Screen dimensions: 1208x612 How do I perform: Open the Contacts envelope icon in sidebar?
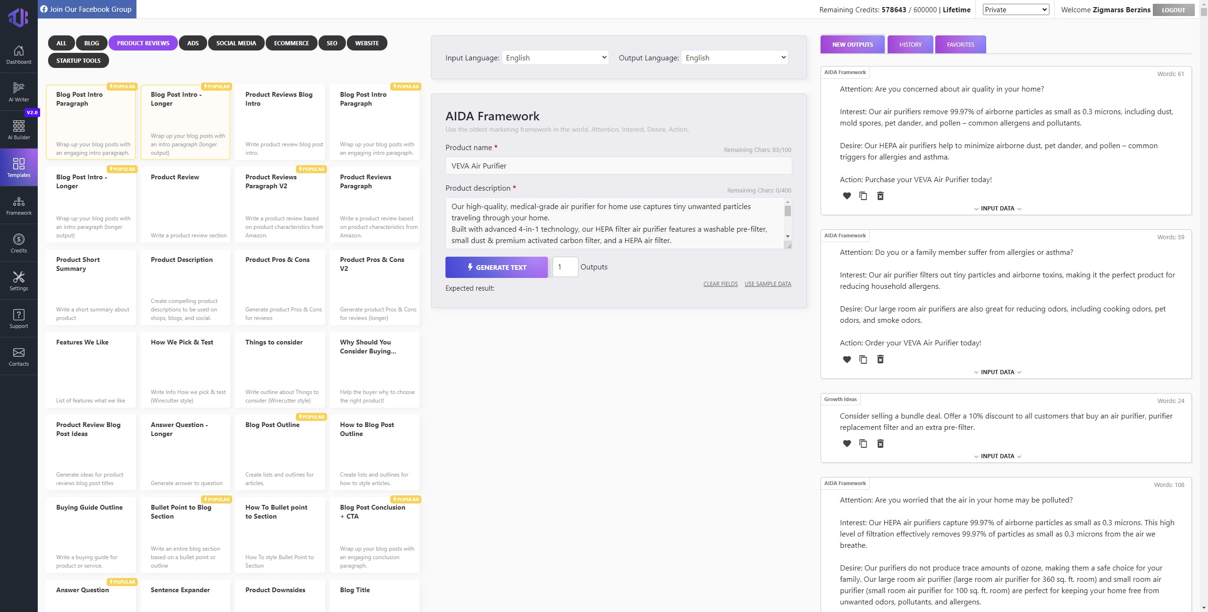pos(18,356)
